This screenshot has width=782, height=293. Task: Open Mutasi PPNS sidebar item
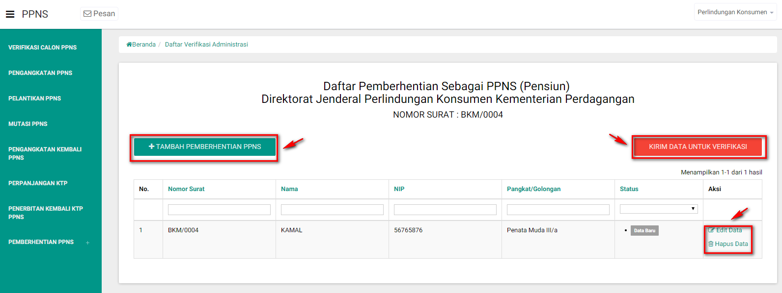(28, 124)
